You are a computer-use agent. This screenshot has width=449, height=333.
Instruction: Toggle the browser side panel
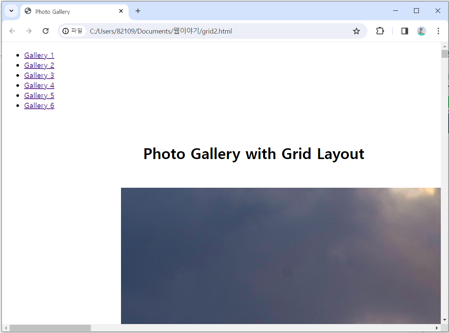(x=405, y=31)
